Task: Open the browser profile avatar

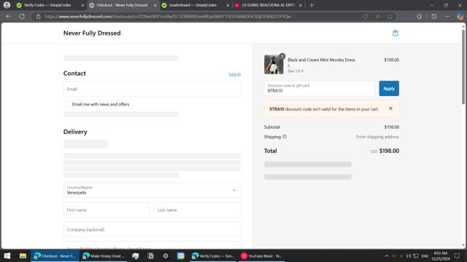Action: point(7,5)
